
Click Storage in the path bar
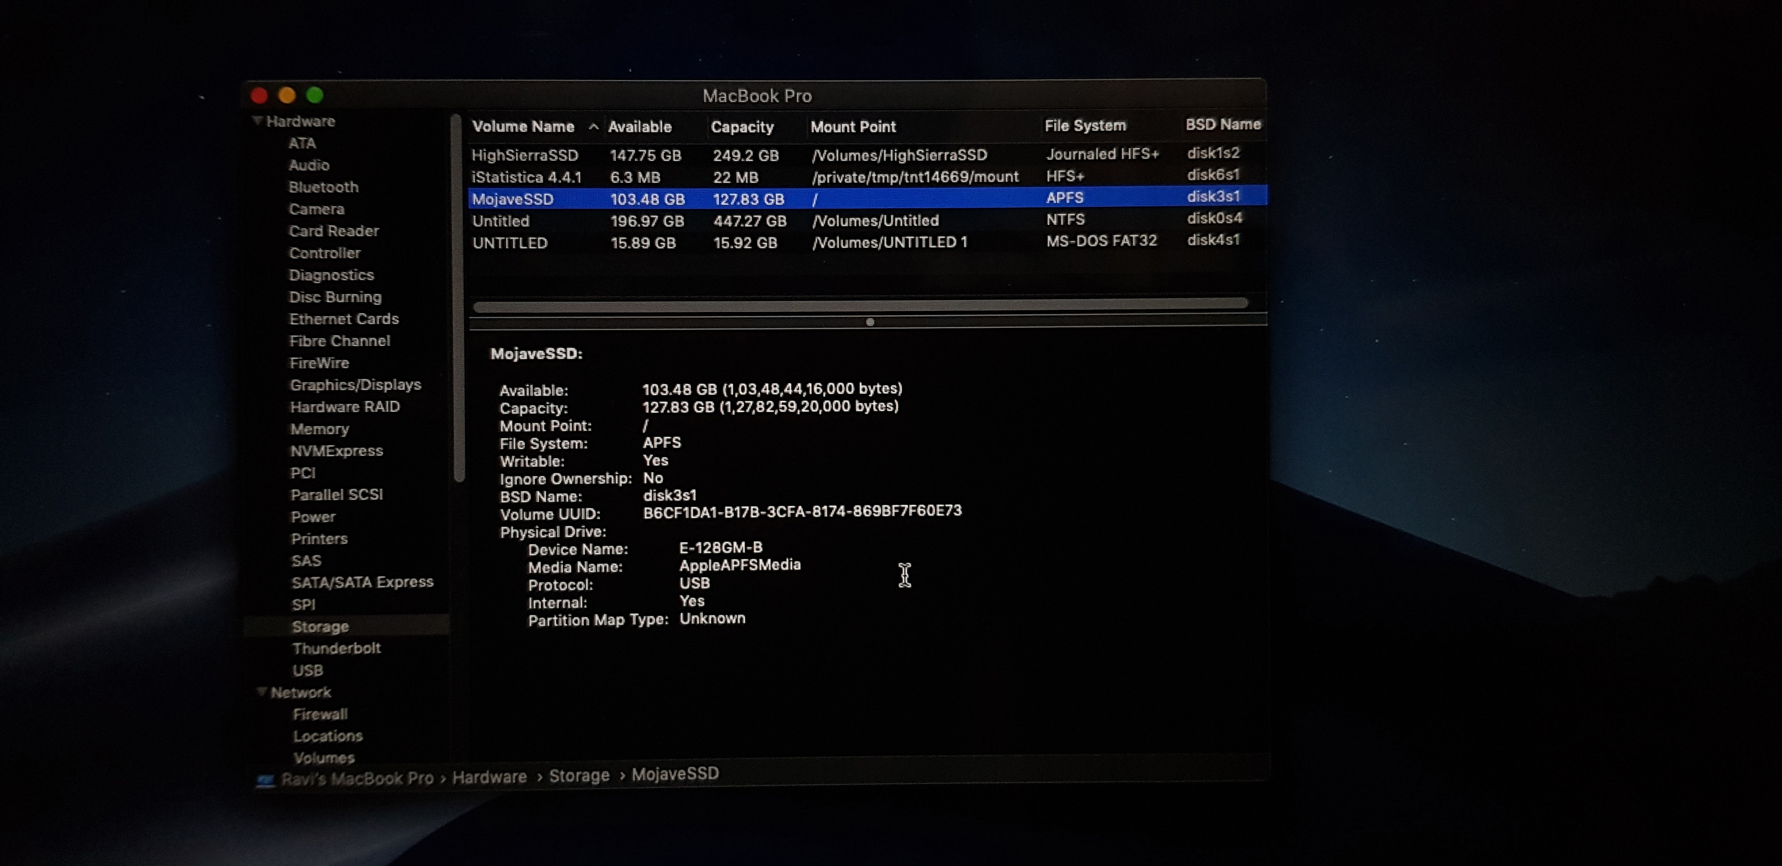(x=579, y=776)
